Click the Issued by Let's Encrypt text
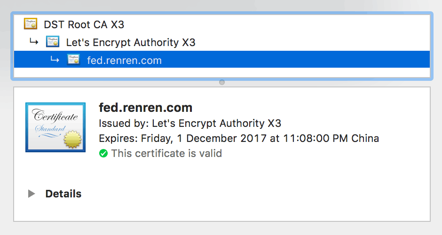This screenshot has height=235, width=442. coord(190,124)
